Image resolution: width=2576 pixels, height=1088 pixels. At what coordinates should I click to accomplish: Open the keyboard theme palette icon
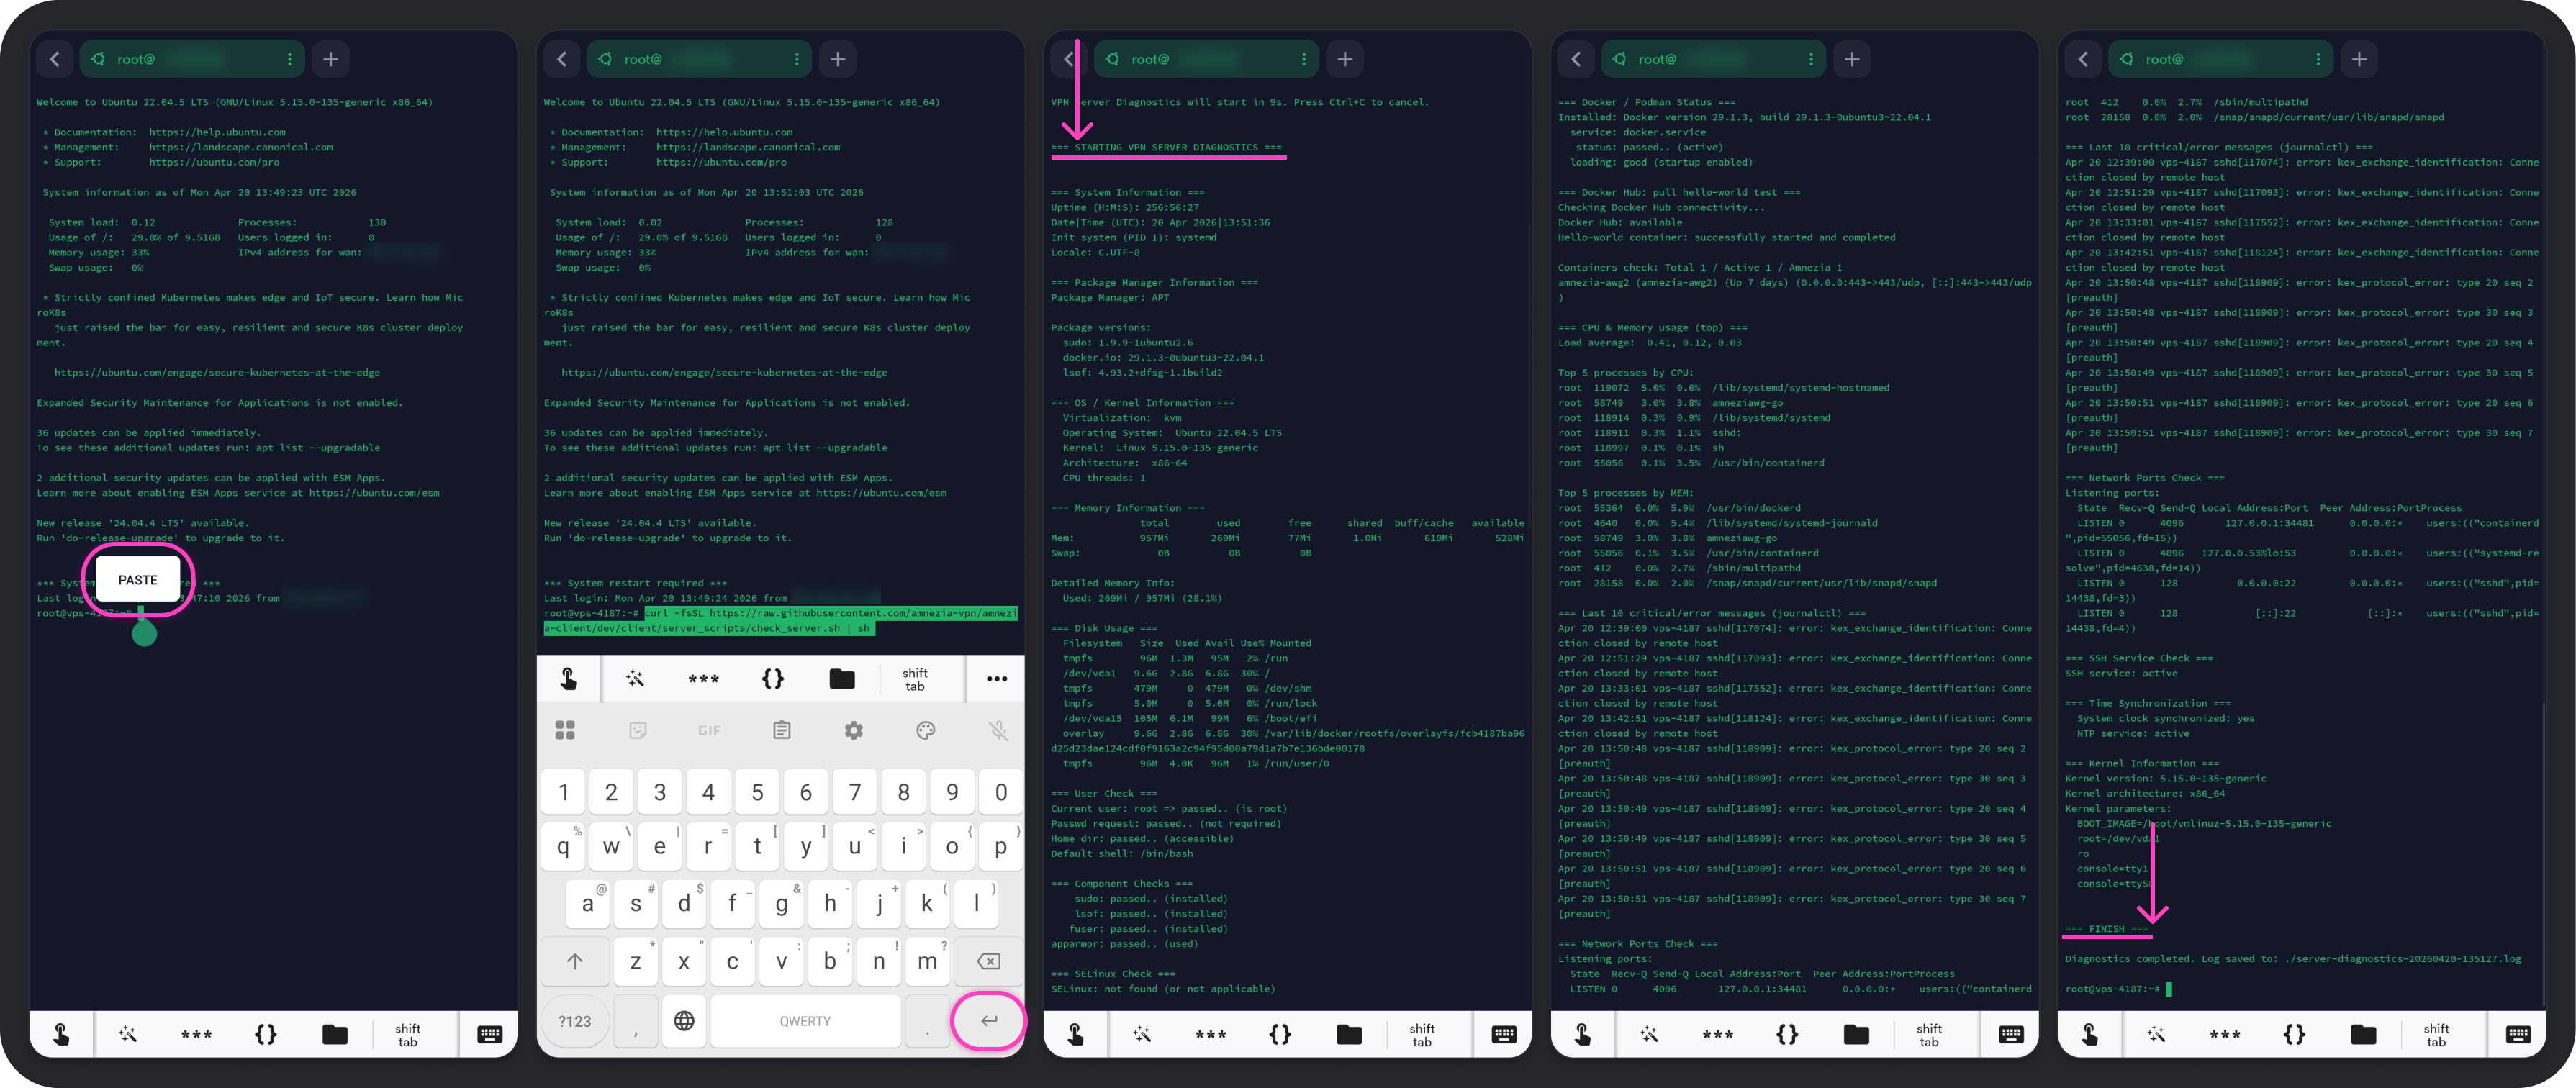coord(926,731)
